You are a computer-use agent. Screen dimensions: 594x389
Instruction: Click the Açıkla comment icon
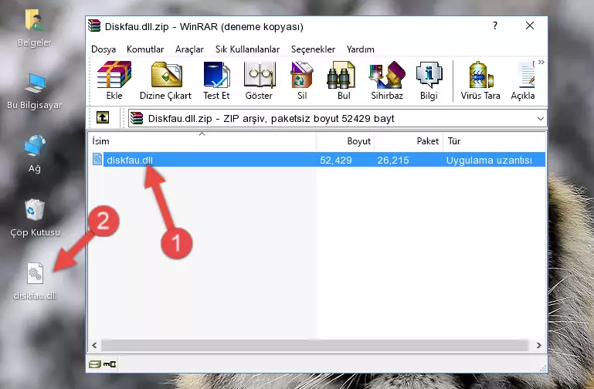point(523,80)
